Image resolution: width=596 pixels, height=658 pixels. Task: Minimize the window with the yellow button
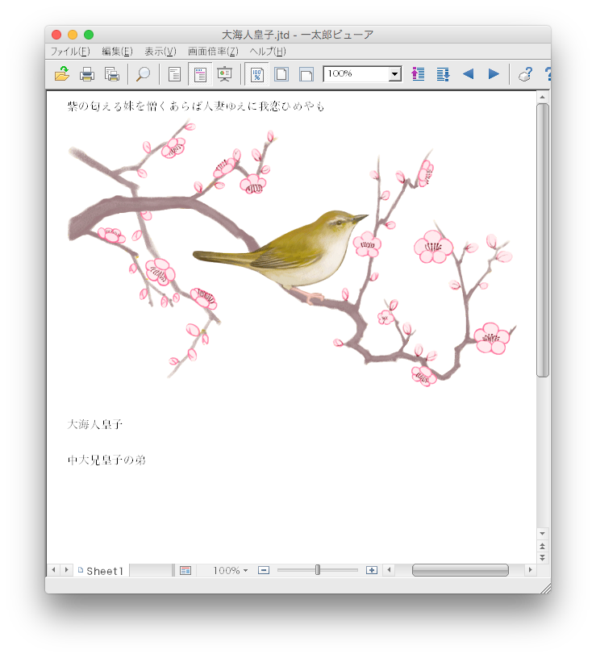coord(73,35)
